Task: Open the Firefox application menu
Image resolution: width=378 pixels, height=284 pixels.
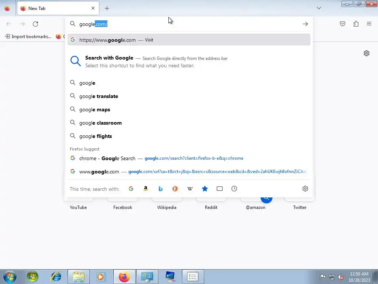Action: (x=369, y=24)
